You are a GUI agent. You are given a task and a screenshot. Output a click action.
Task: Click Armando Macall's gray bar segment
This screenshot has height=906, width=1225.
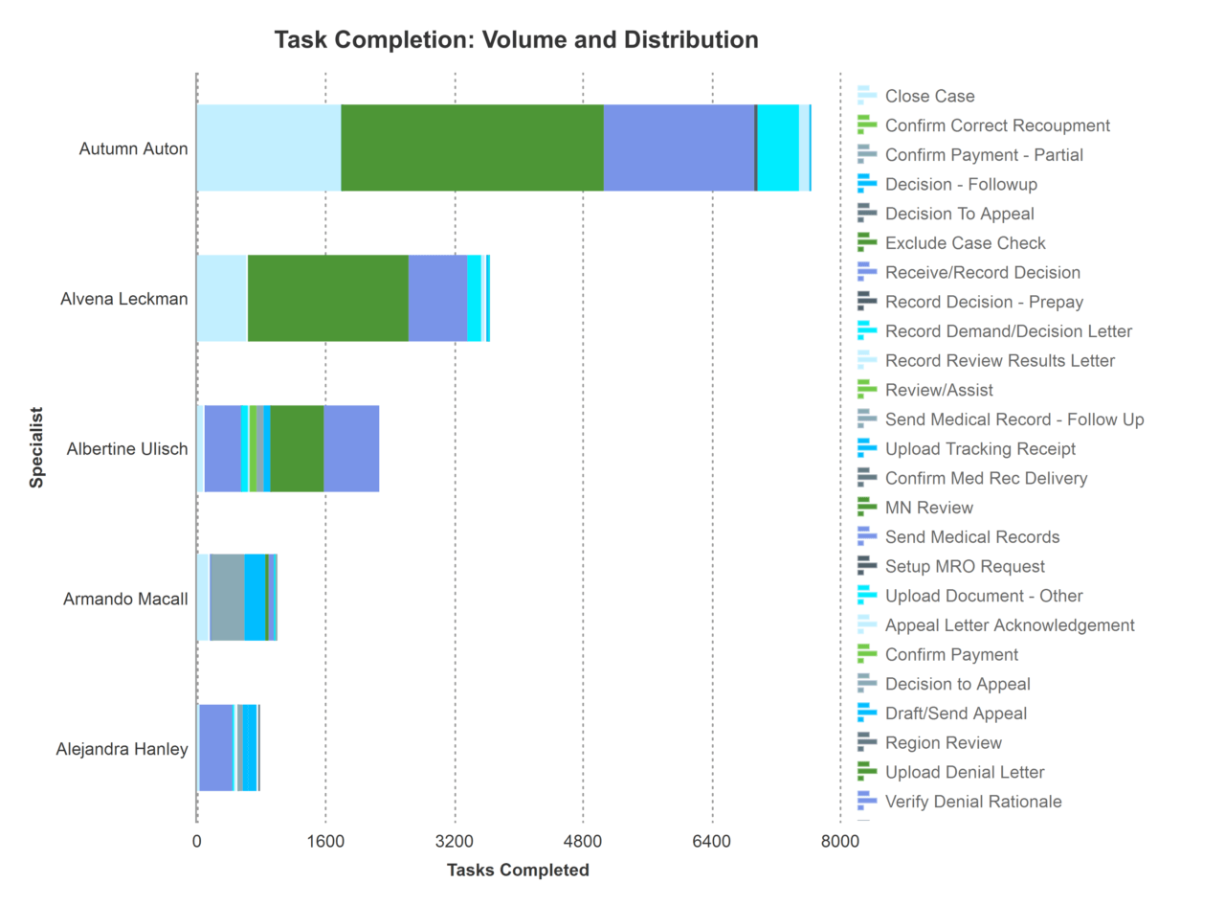coord(227,598)
